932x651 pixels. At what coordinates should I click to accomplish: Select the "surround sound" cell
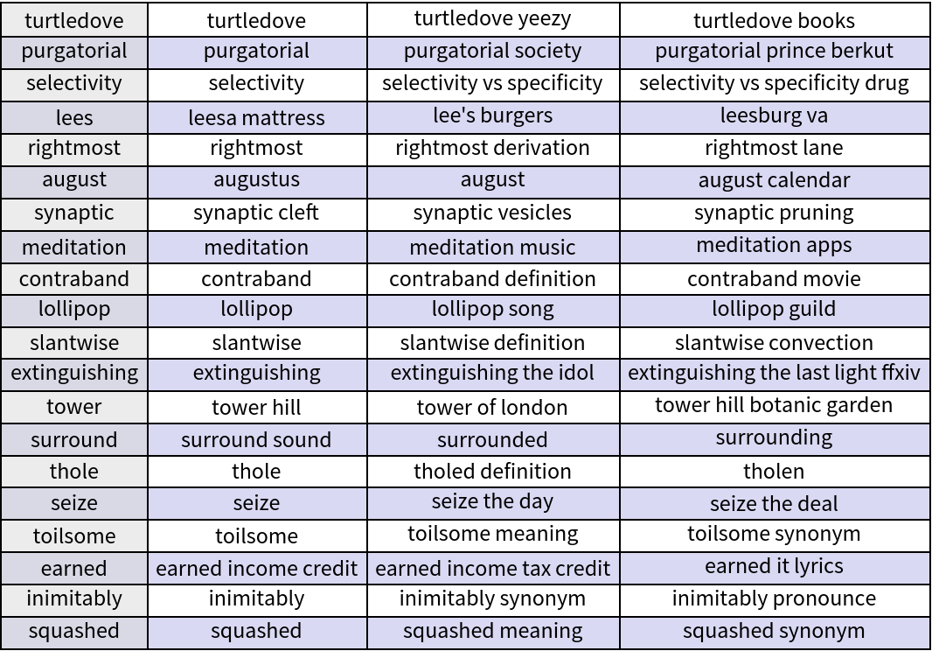[x=256, y=439]
